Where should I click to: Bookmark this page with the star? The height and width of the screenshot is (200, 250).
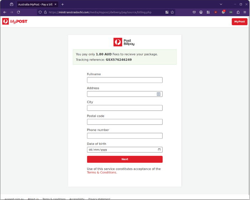pos(172,12)
